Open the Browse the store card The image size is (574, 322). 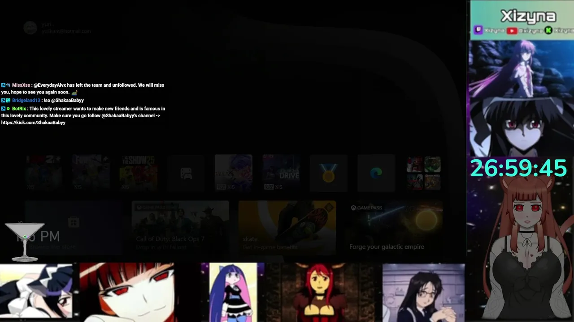point(74,228)
